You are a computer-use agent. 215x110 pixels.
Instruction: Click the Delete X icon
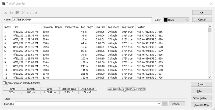point(23,13)
